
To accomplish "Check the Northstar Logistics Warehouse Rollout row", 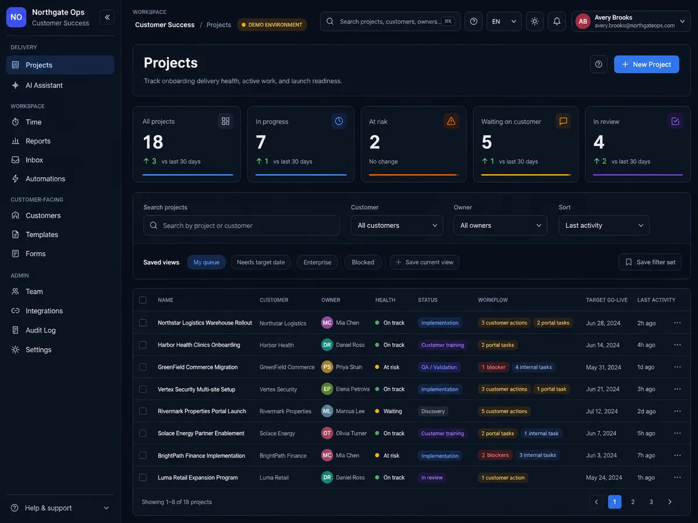I will point(143,323).
